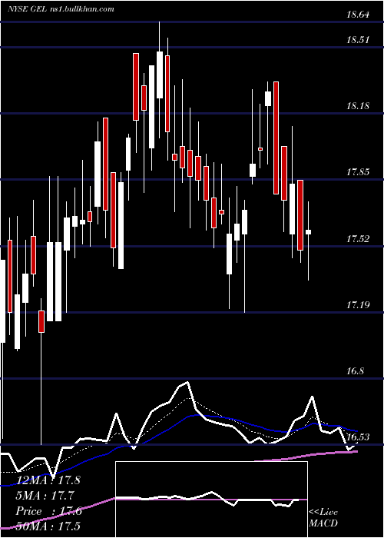Screen dimensions: 384x538
Task: Click the 18.18 price axis label
Action: (358, 106)
